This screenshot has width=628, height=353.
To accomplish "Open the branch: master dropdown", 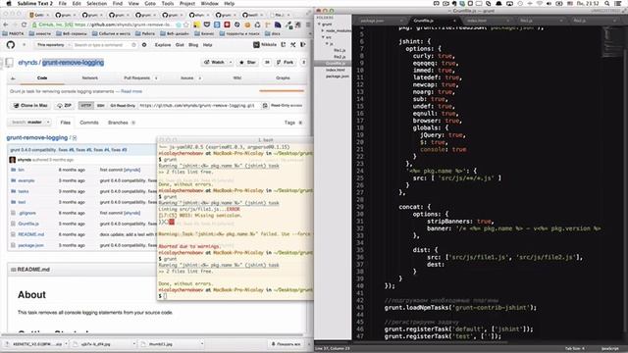I will pyautogui.click(x=29, y=122).
